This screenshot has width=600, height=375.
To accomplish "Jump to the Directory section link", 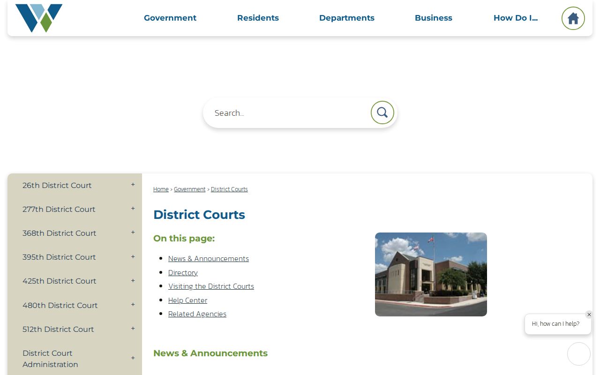I will 183,273.
